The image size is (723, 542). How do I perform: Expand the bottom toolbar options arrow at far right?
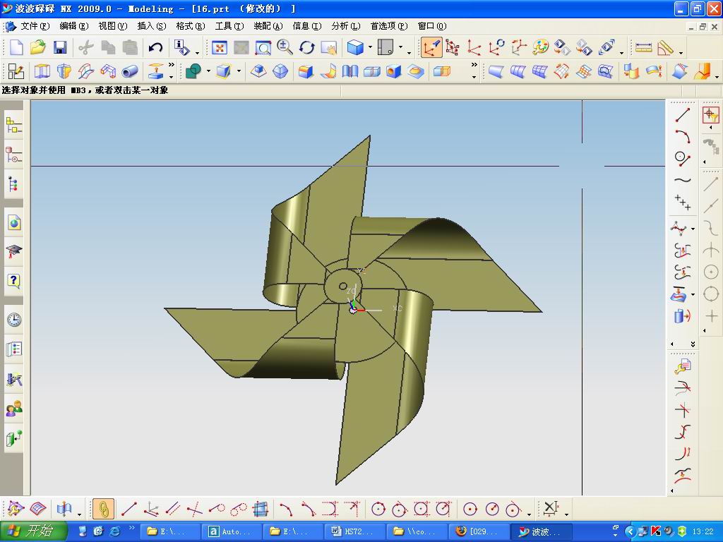[567, 514]
